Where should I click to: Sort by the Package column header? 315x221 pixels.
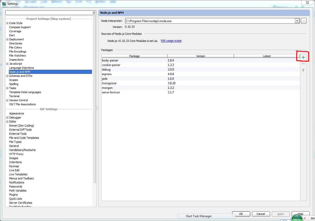point(134,56)
